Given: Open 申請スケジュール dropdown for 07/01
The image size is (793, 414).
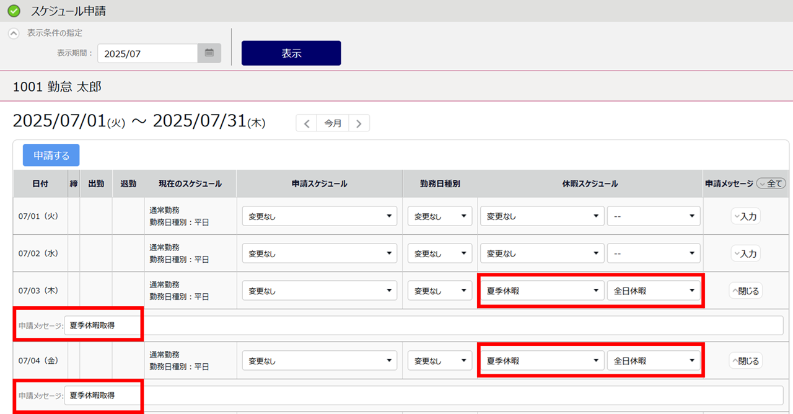Looking at the screenshot, I should (319, 216).
